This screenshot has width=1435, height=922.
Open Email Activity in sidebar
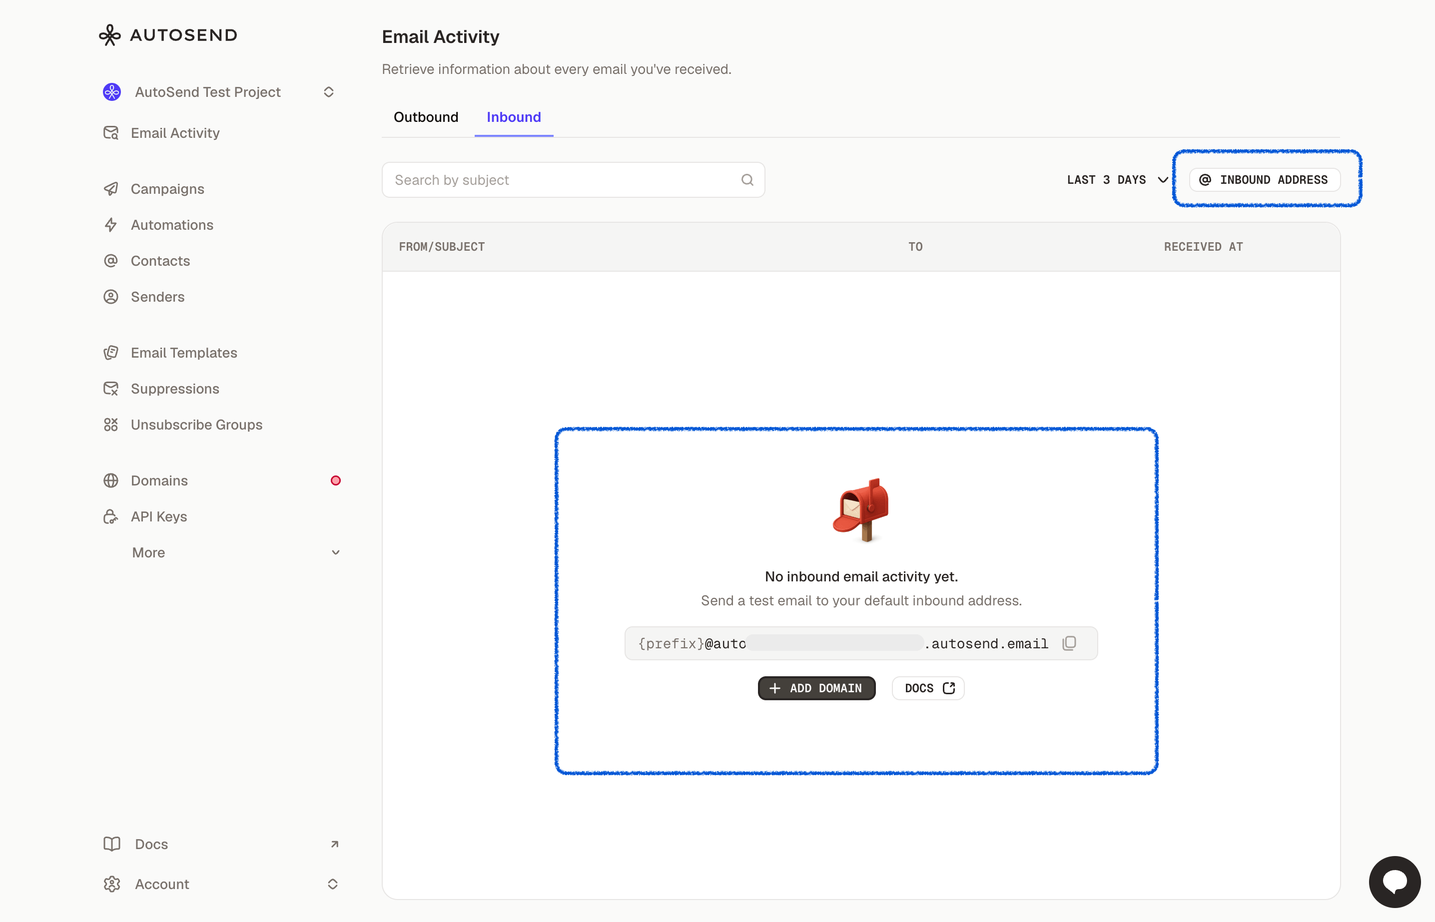175,133
